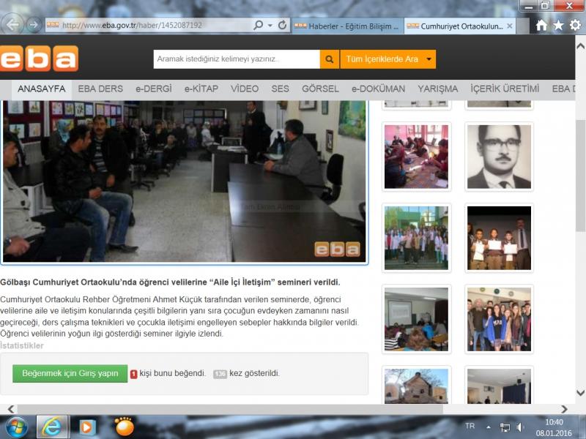Click the horizontal scrollbar at the page bottom
586x439 pixels.
[x=220, y=409]
